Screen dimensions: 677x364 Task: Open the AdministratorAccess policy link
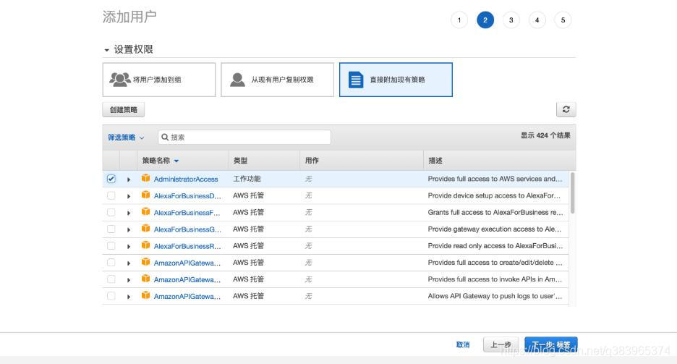pyautogui.click(x=186, y=179)
